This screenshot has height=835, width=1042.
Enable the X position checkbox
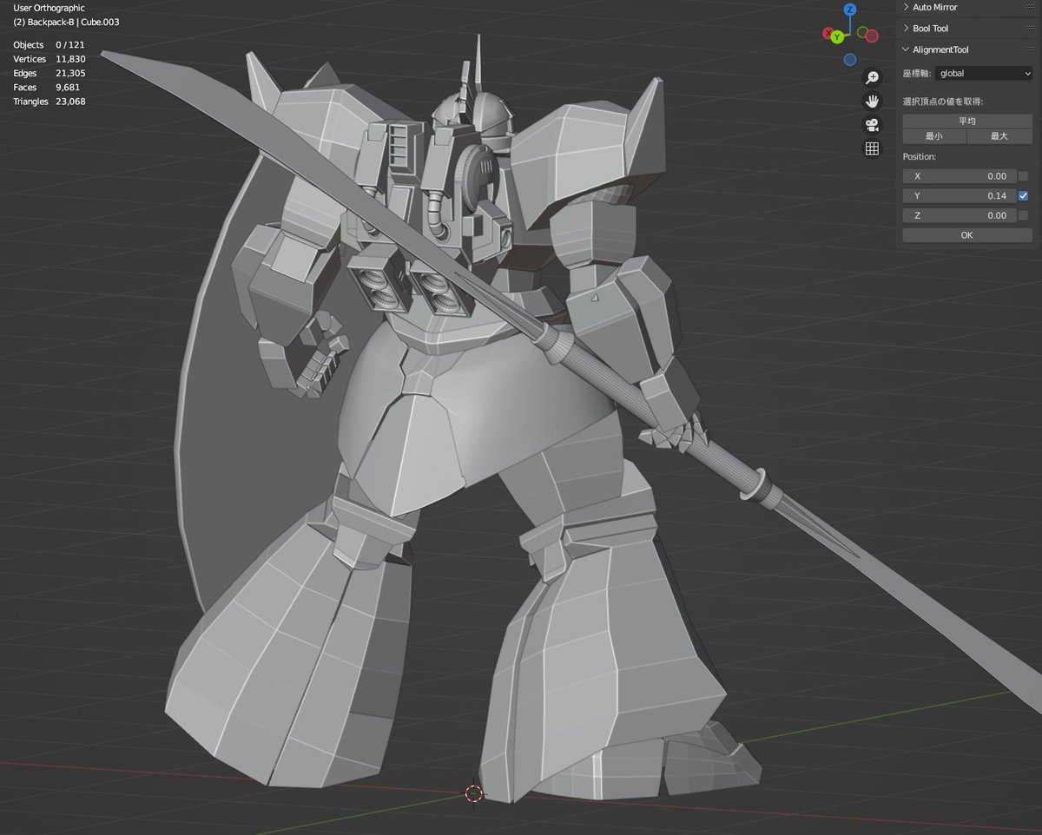tap(1023, 176)
